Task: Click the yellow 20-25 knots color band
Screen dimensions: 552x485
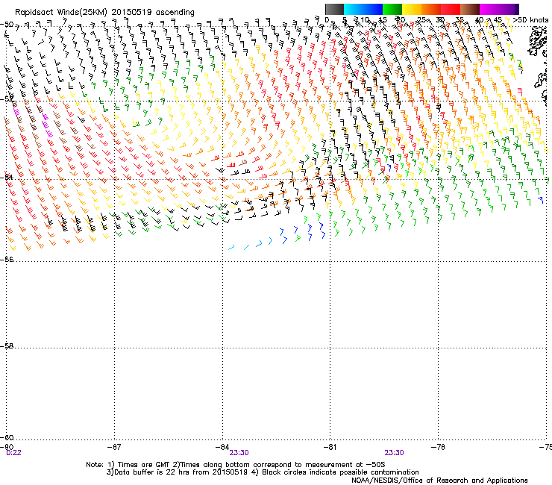Action: coord(412,9)
